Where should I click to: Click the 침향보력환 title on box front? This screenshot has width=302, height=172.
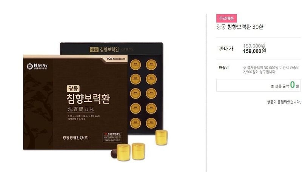pos(88,98)
